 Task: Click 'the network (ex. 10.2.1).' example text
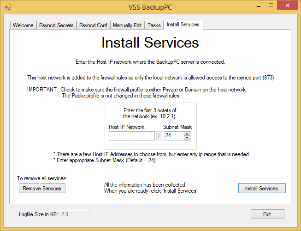click(150, 116)
